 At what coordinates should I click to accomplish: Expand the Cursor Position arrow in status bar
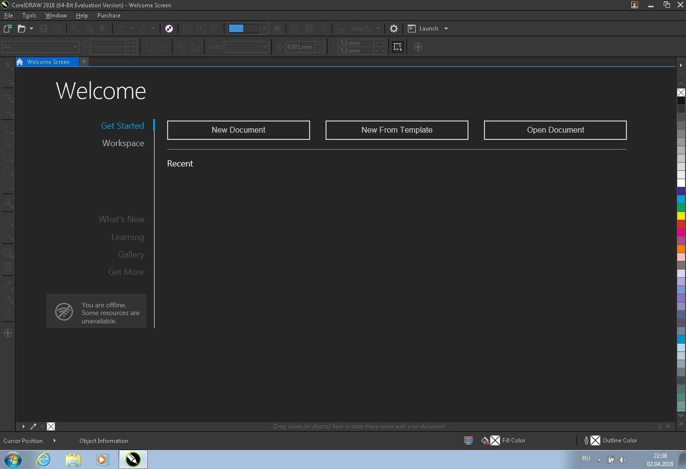click(54, 440)
